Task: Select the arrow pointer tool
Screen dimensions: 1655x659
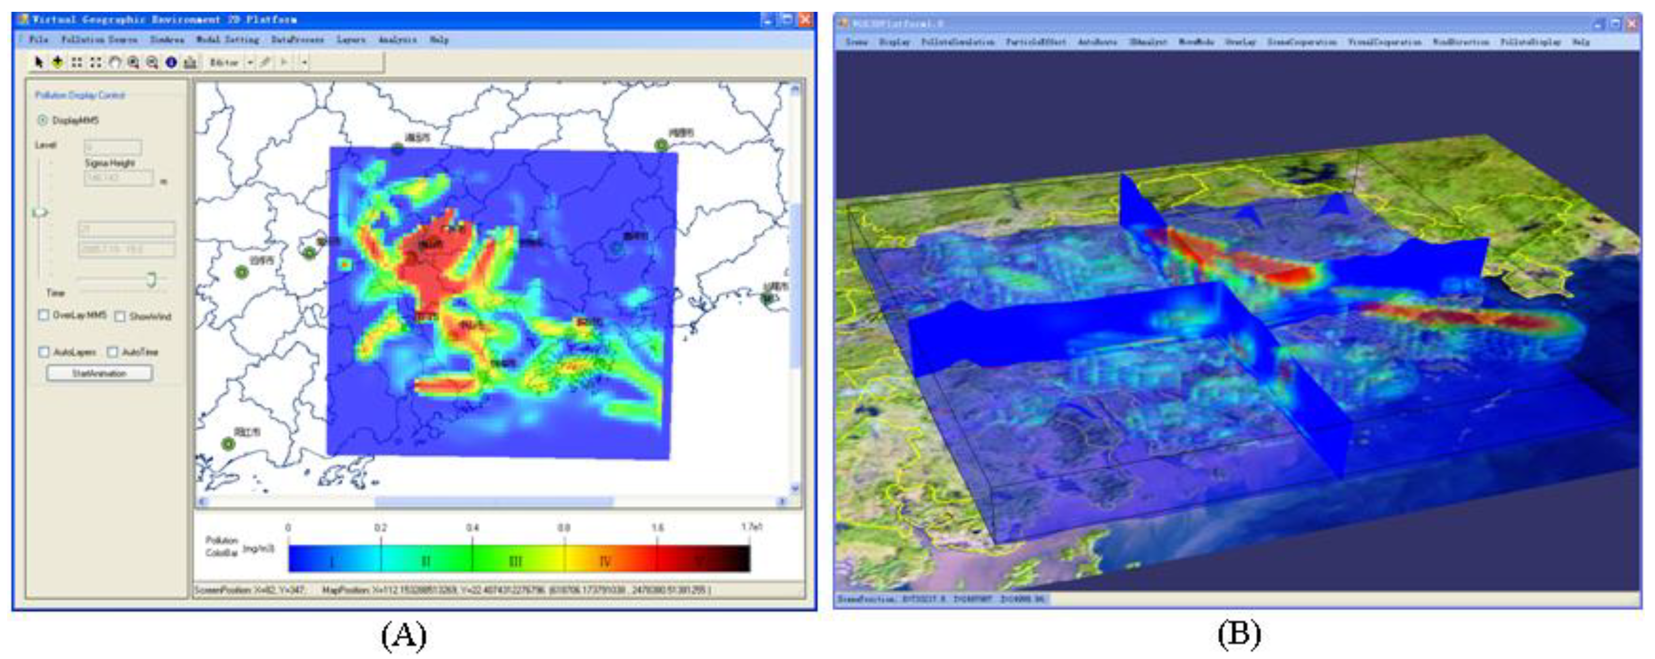Action: point(38,62)
